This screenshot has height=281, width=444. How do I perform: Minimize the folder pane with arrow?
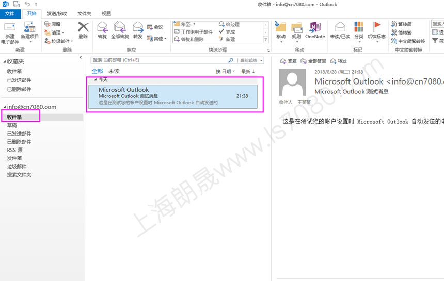point(81,57)
